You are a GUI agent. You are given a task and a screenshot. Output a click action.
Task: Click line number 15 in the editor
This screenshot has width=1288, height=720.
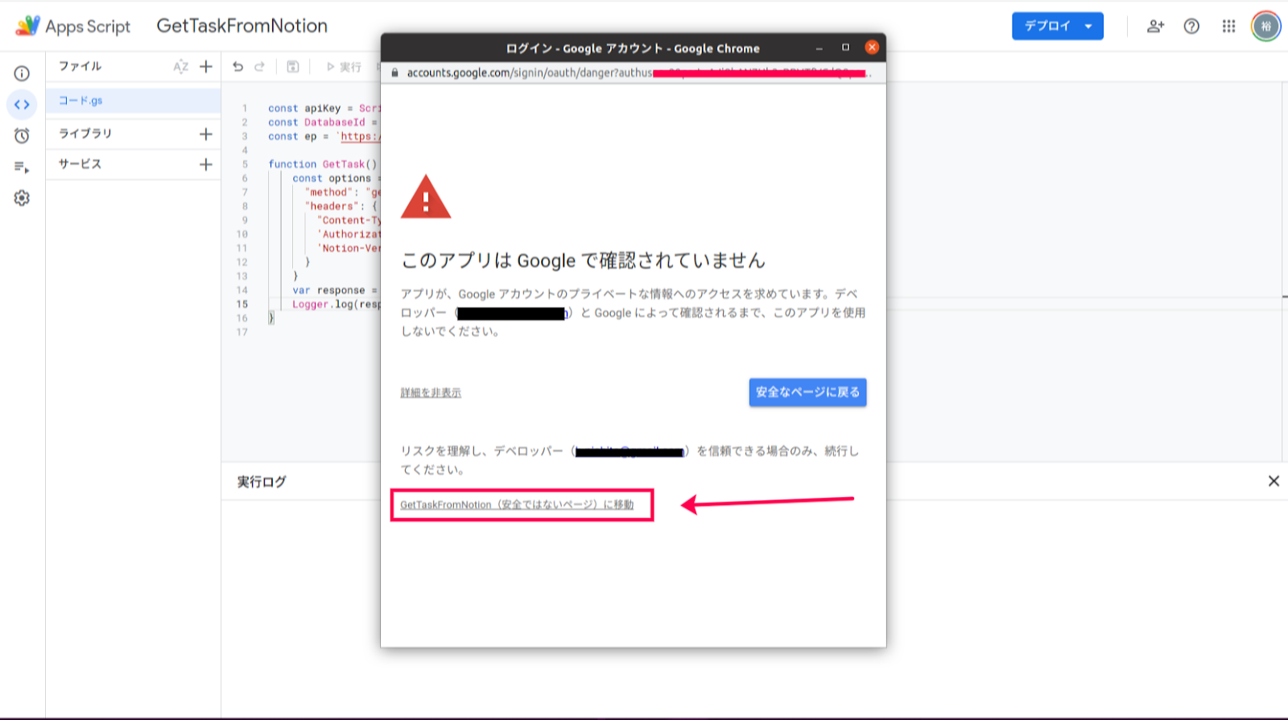click(x=242, y=304)
